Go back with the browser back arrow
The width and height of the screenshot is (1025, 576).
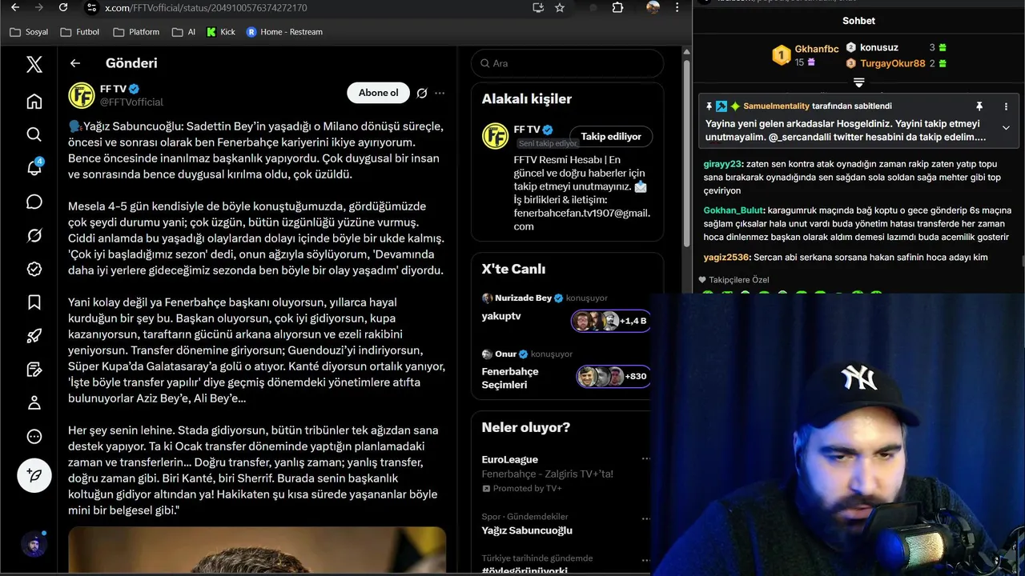(x=15, y=7)
